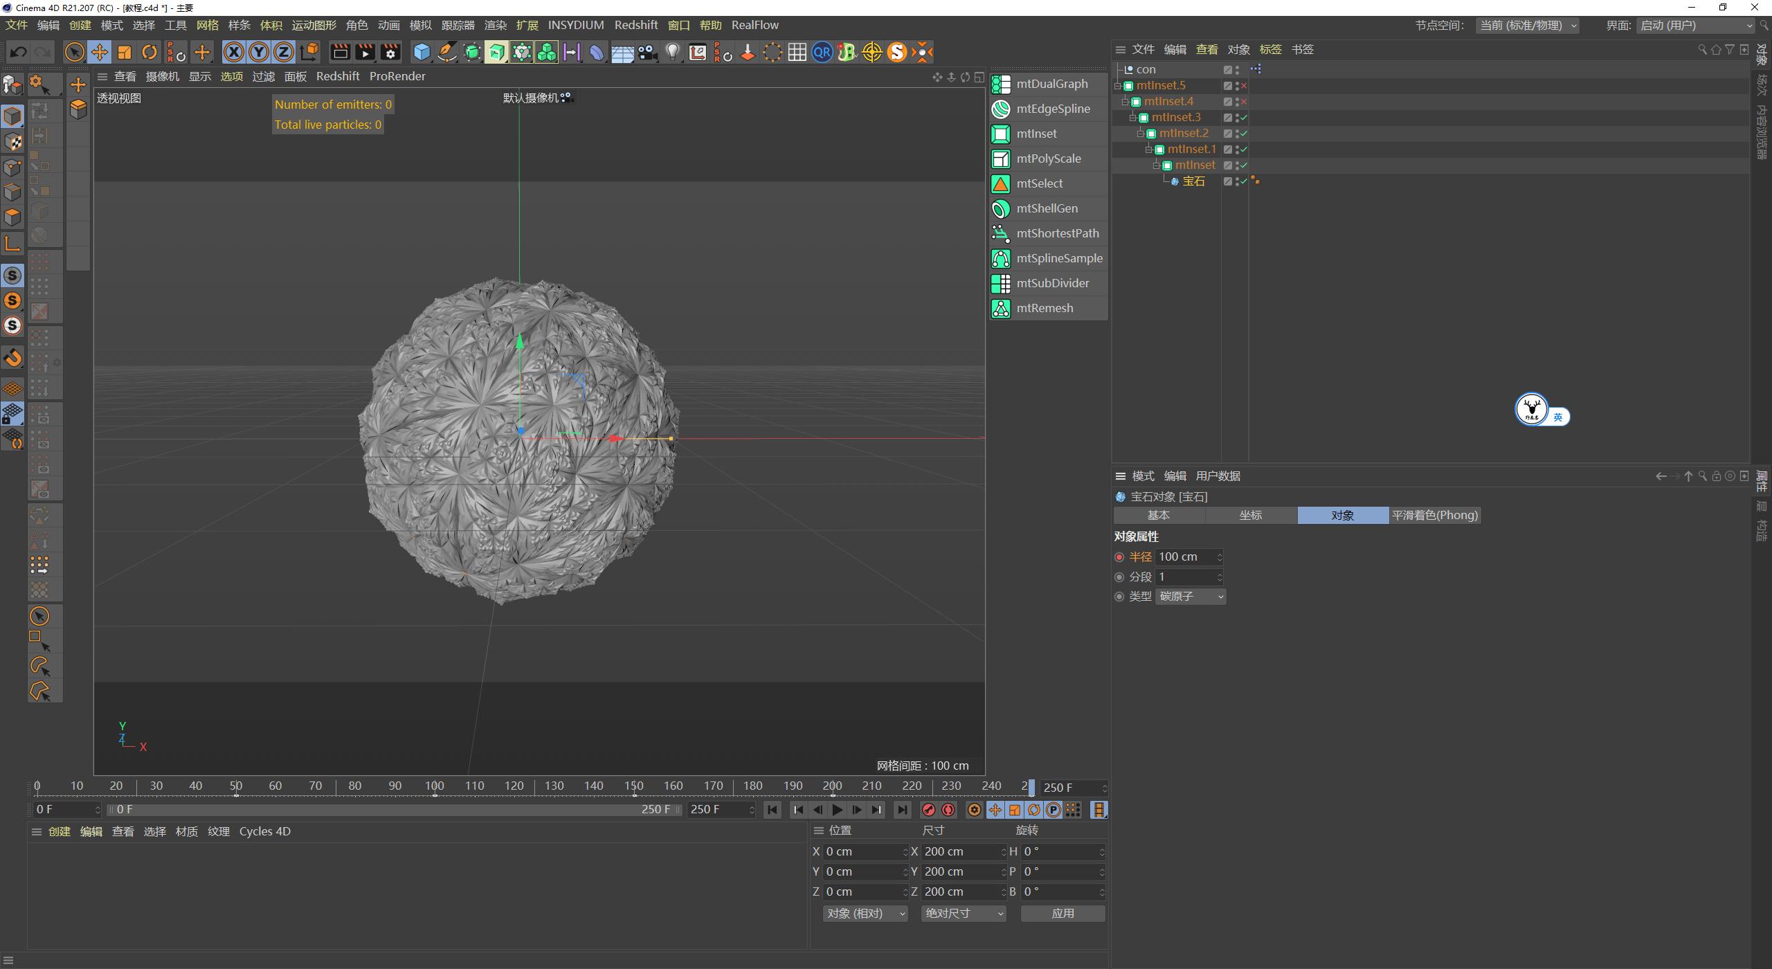Open the INSYDIUM menu
1772x969 pixels.
coord(577,25)
